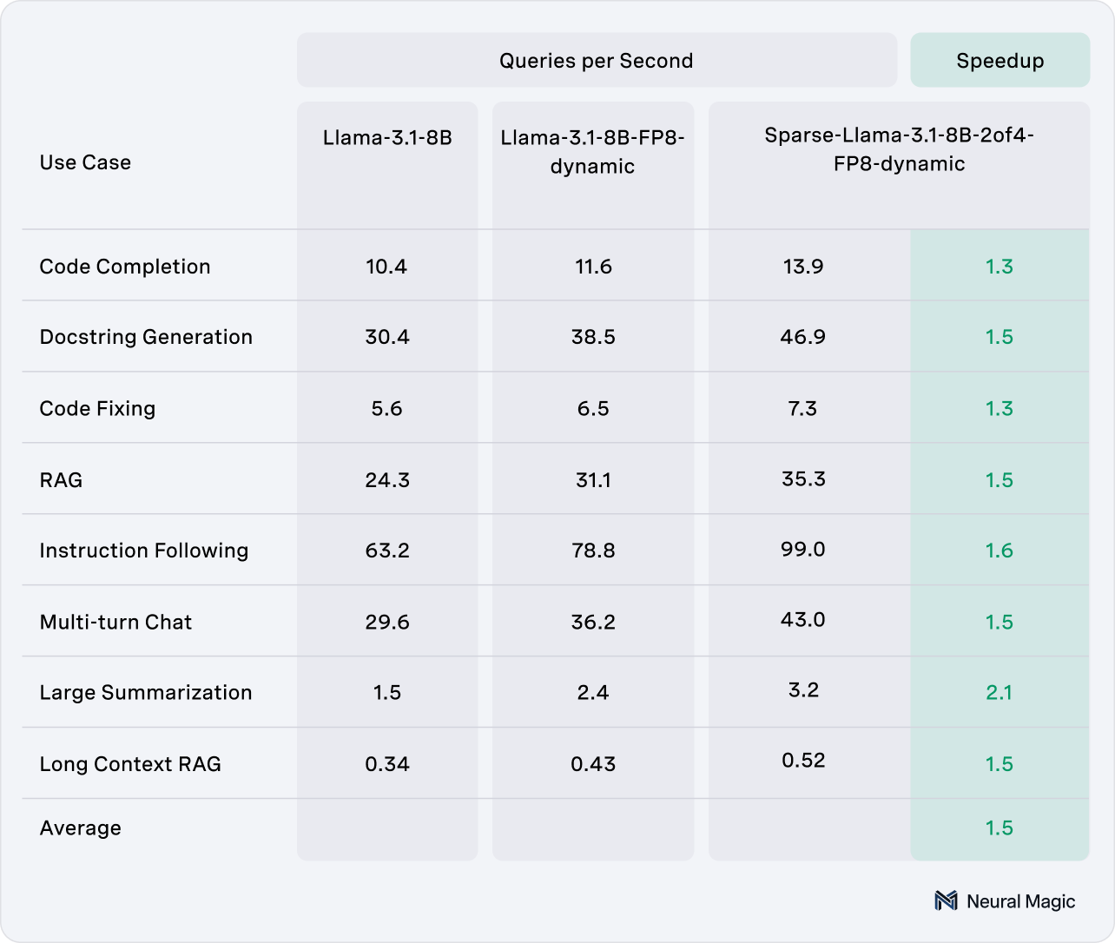Click the Llama-3.1-8B column header
The image size is (1115, 943).
(387, 138)
